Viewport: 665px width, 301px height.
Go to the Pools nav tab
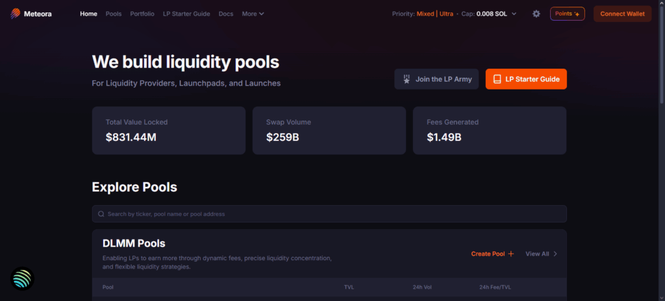click(114, 14)
